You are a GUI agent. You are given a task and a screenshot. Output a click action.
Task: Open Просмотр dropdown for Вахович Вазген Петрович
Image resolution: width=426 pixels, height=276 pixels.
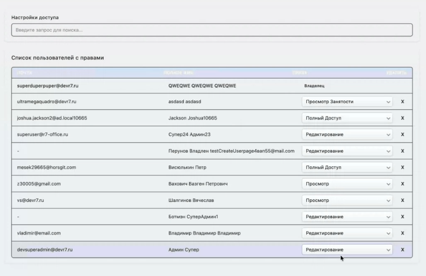click(x=347, y=184)
